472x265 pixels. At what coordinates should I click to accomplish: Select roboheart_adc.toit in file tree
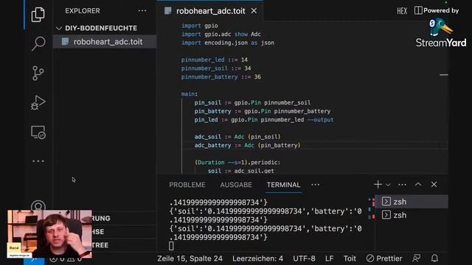pyautogui.click(x=105, y=41)
